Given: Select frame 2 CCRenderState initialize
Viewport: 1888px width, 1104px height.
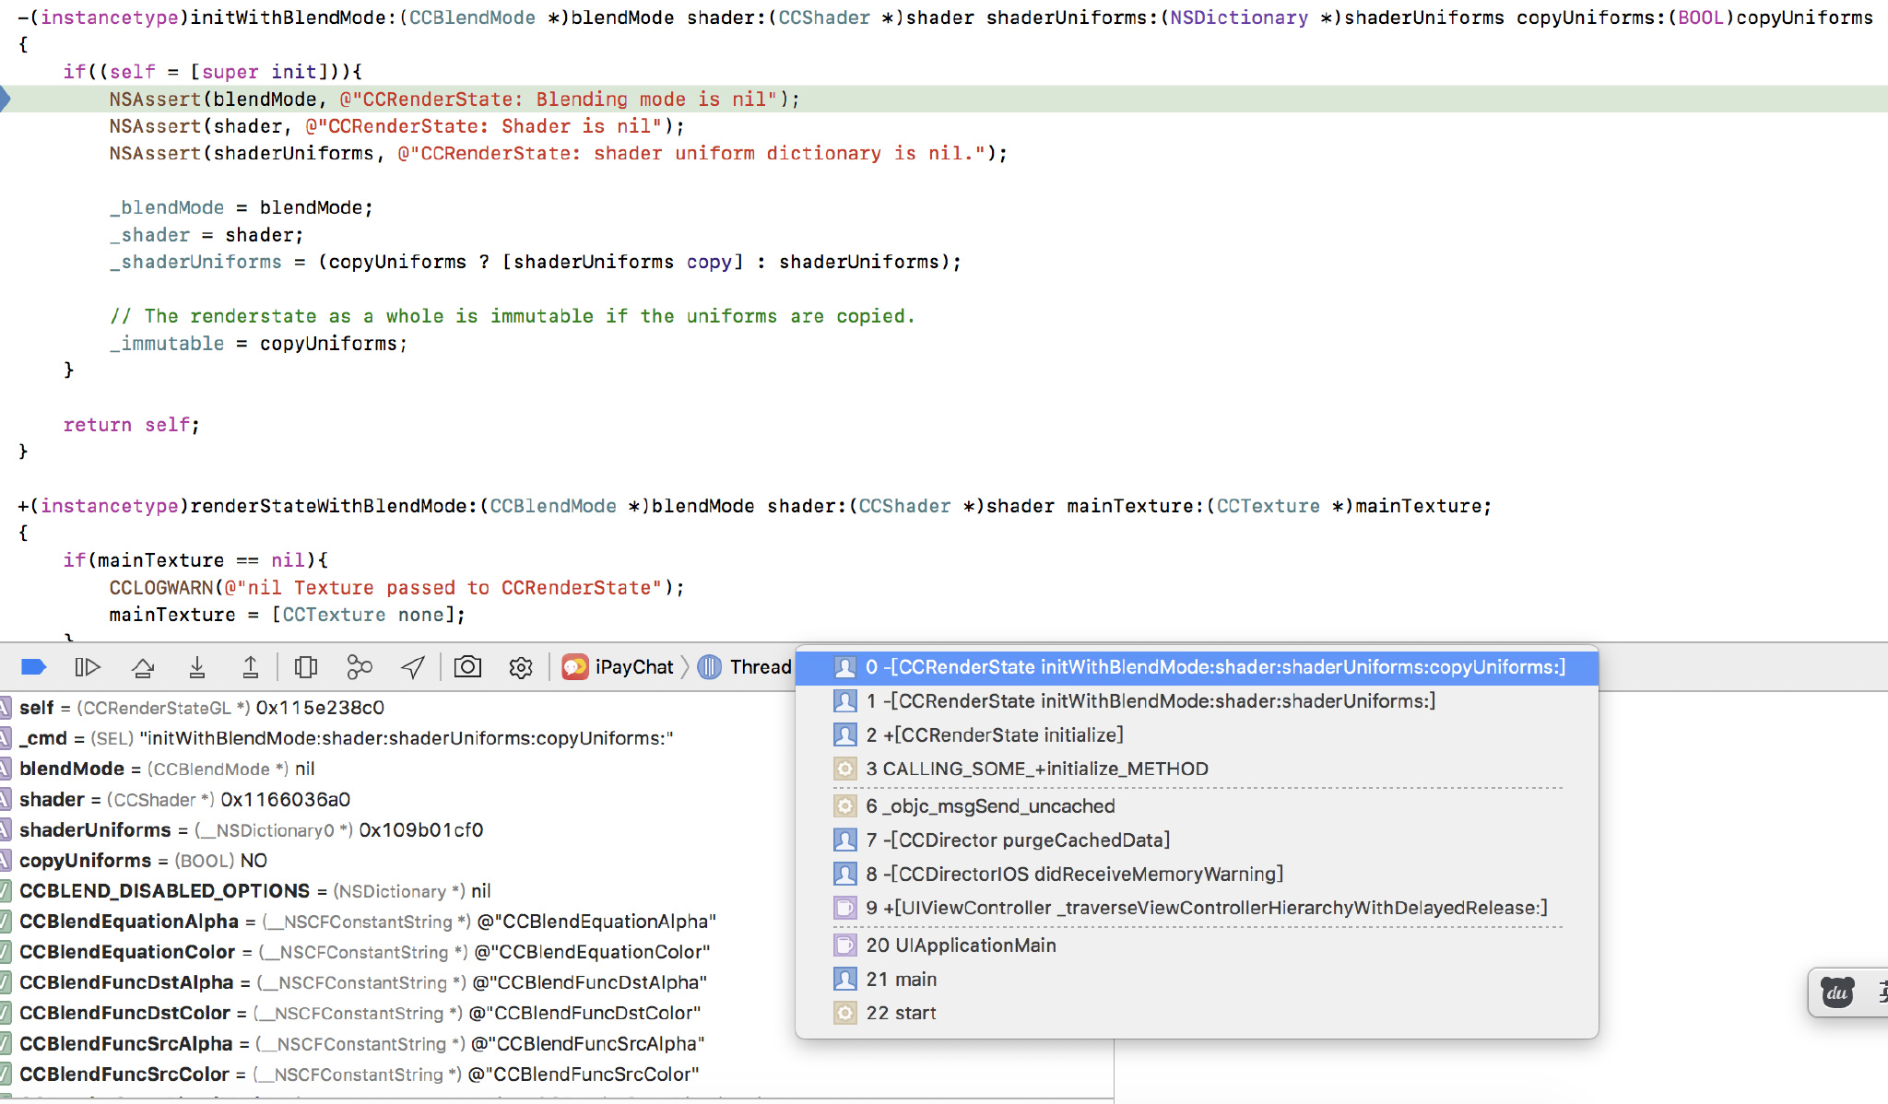Looking at the screenshot, I should click(x=994, y=734).
